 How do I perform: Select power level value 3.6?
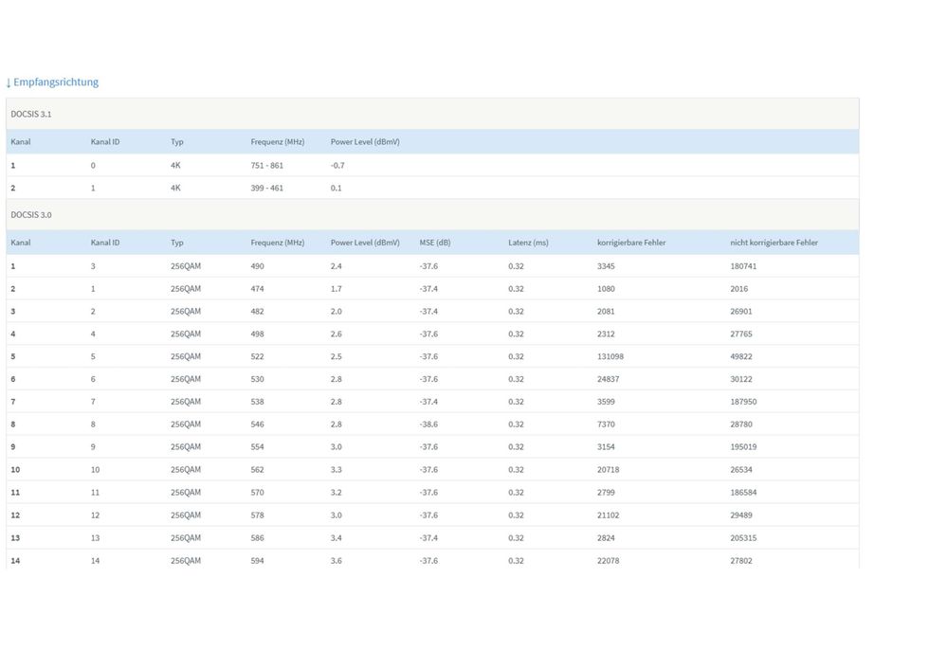click(x=336, y=561)
